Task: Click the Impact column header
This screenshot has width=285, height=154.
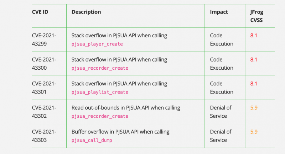Action: click(x=219, y=12)
